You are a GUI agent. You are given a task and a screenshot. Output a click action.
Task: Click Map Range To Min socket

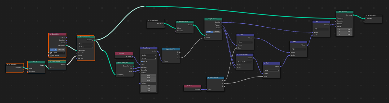coord(140,73)
